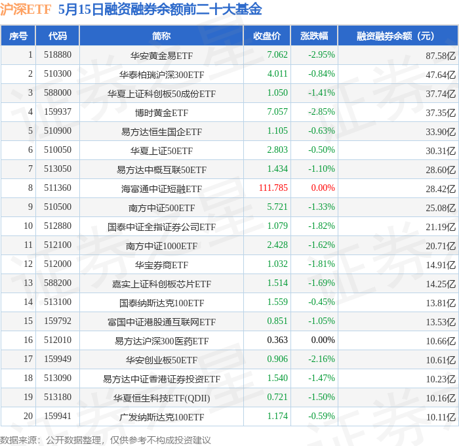
Task: Select the fund code 588000
Action: tap(58, 93)
